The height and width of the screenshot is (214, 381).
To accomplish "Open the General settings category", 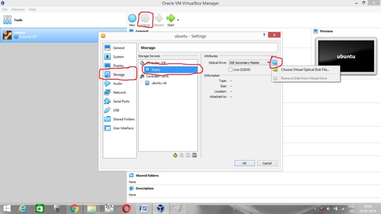I will point(119,48).
